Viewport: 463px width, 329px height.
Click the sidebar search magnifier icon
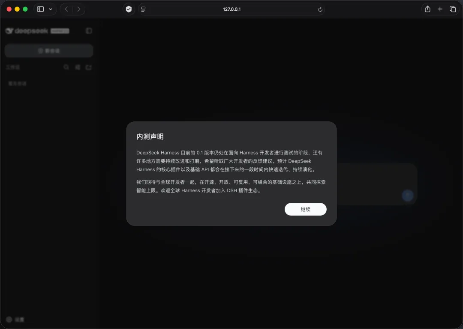coord(66,67)
